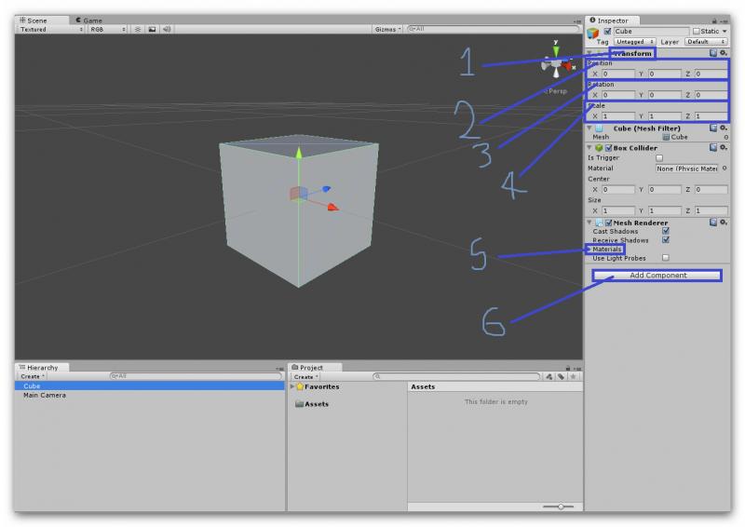Open the Gizmos dropdown
The image size is (745, 527).
[x=387, y=30]
